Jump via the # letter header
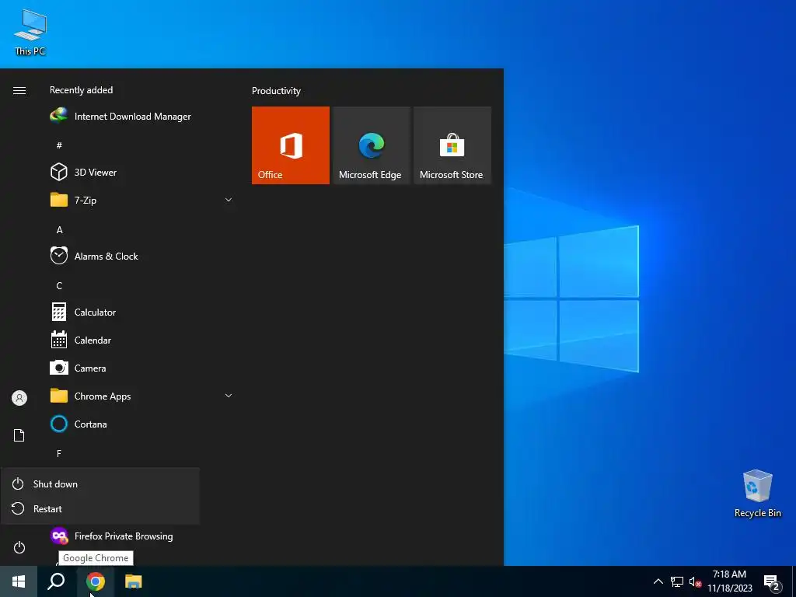 coord(59,145)
